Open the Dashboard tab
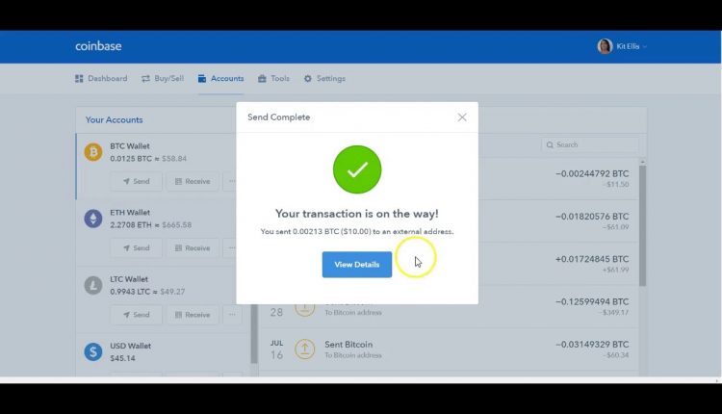This screenshot has width=722, height=414. click(101, 79)
